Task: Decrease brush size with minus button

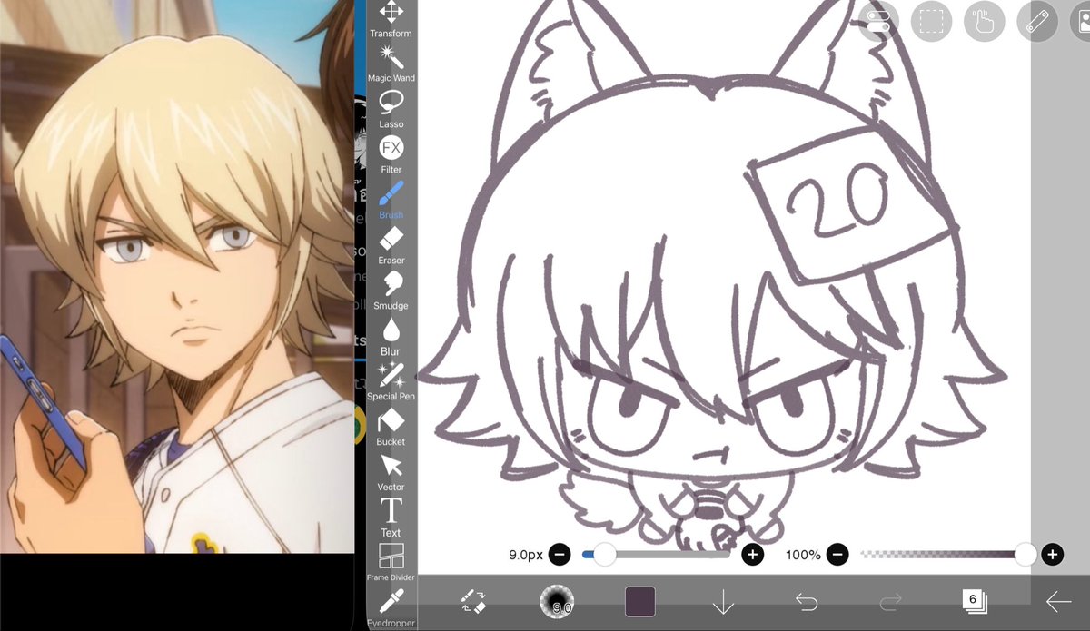Action: click(560, 554)
